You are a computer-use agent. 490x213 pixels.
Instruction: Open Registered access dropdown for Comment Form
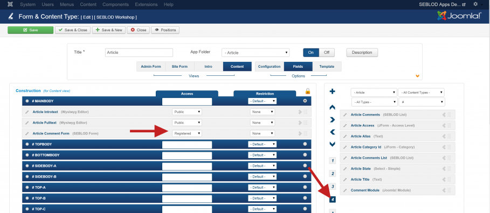click(x=187, y=133)
